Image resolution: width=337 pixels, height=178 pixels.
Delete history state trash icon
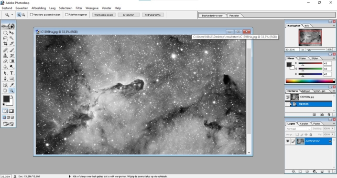point(329,115)
